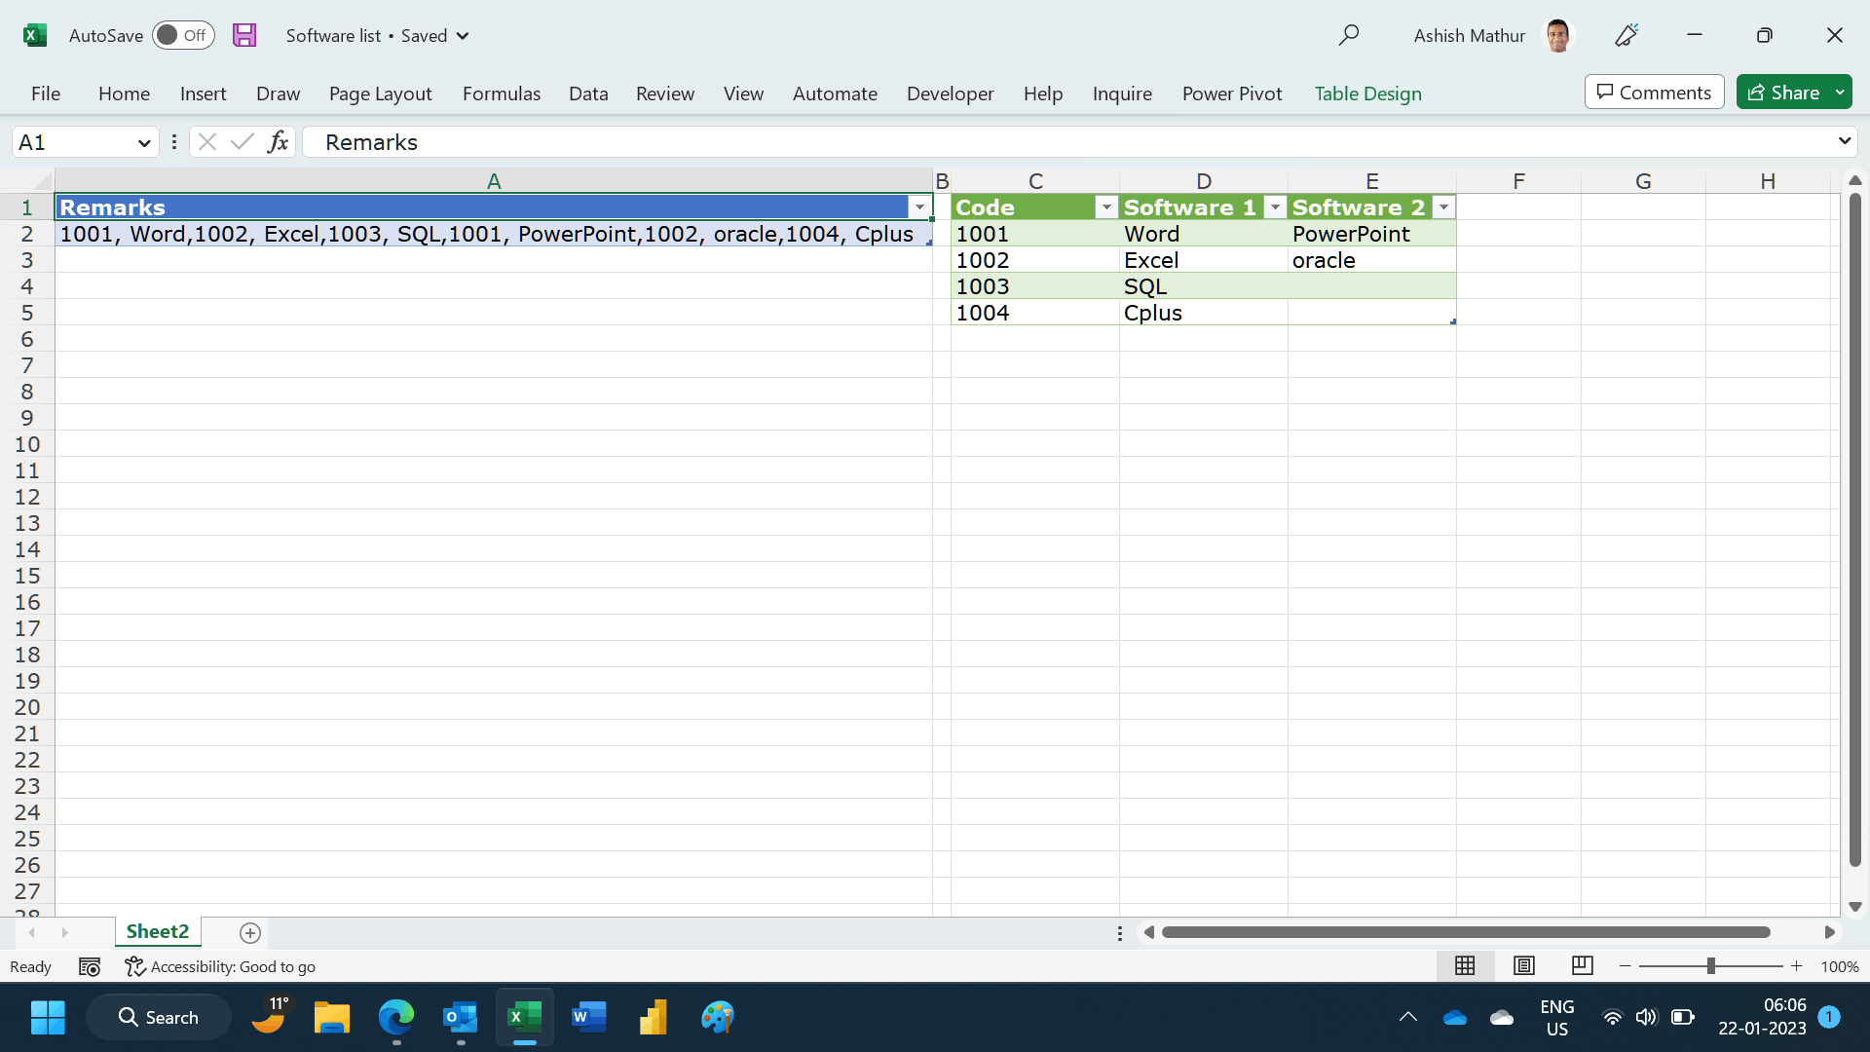Click the green Share button
1870x1052 pixels.
1784,93
